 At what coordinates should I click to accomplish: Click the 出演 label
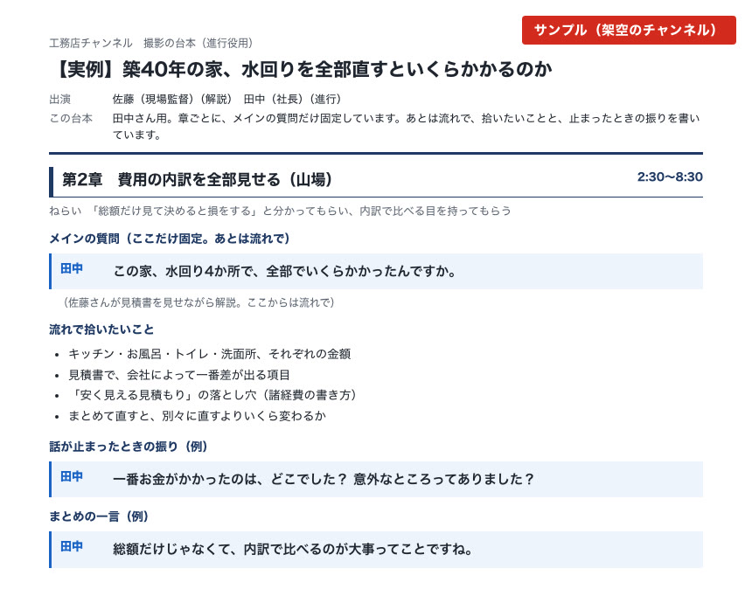pos(60,100)
